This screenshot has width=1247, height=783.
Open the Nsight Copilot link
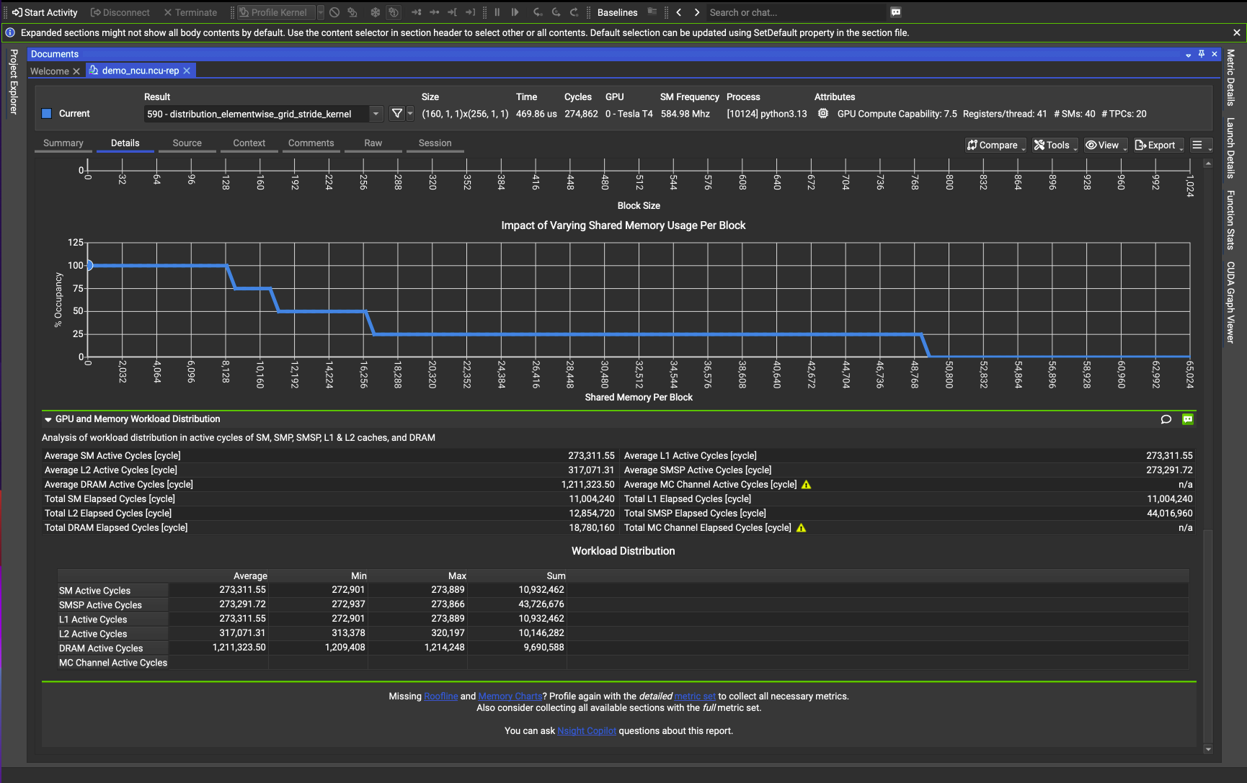[x=587, y=731]
